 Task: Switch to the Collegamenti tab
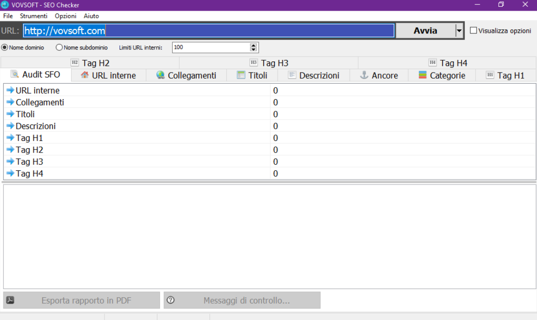[186, 76]
